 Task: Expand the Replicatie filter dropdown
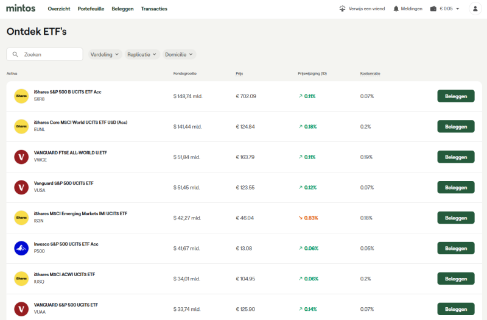tap(142, 54)
